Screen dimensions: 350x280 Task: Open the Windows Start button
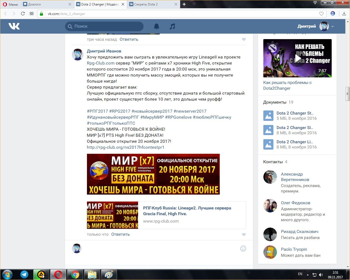(x=7, y=275)
